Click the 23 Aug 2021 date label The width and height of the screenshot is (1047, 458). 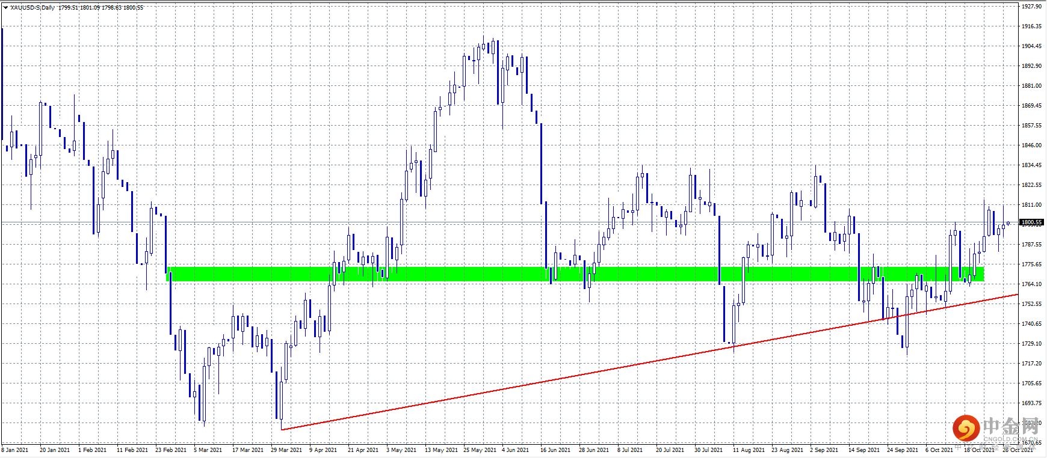(788, 450)
